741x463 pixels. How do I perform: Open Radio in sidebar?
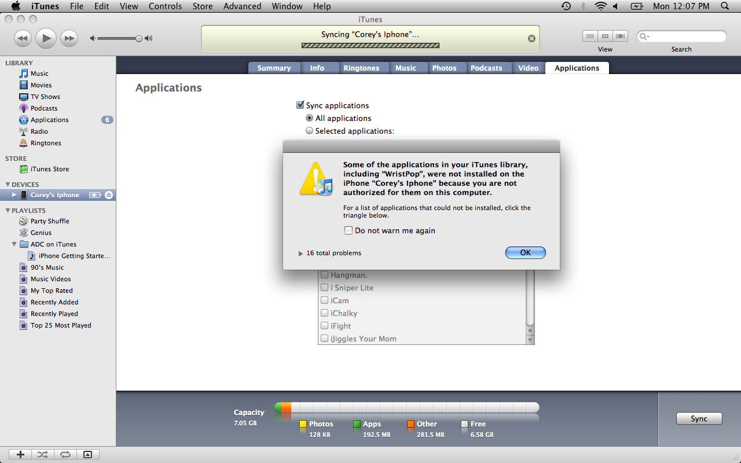coord(39,131)
